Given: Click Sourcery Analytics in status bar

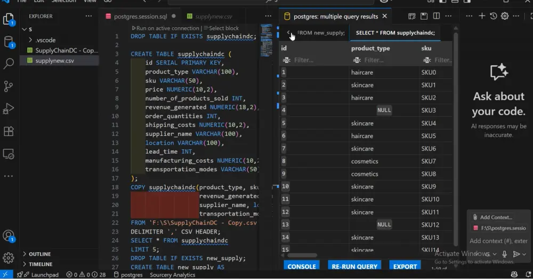Looking at the screenshot, I should [173, 275].
